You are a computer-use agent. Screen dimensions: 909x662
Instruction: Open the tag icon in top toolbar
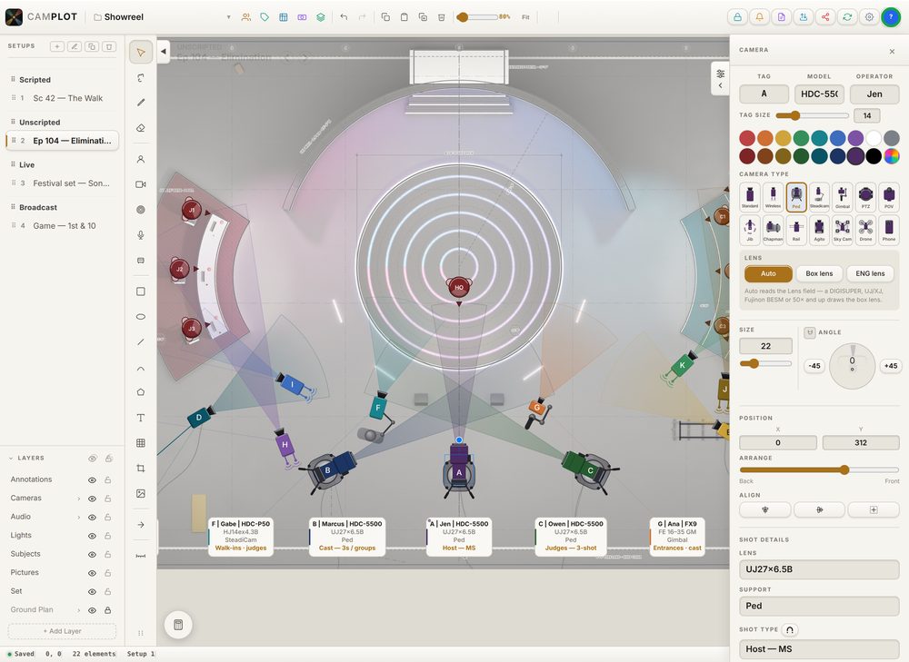click(265, 17)
